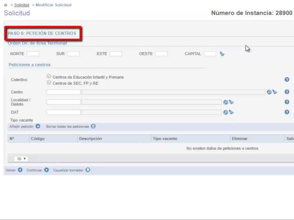Clear the DAT field with the broom icon

pos(231,112)
